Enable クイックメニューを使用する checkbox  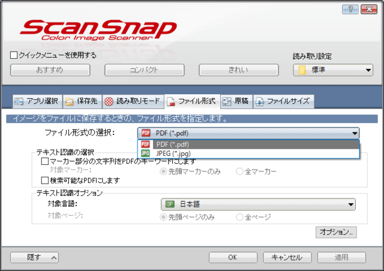tap(14, 55)
